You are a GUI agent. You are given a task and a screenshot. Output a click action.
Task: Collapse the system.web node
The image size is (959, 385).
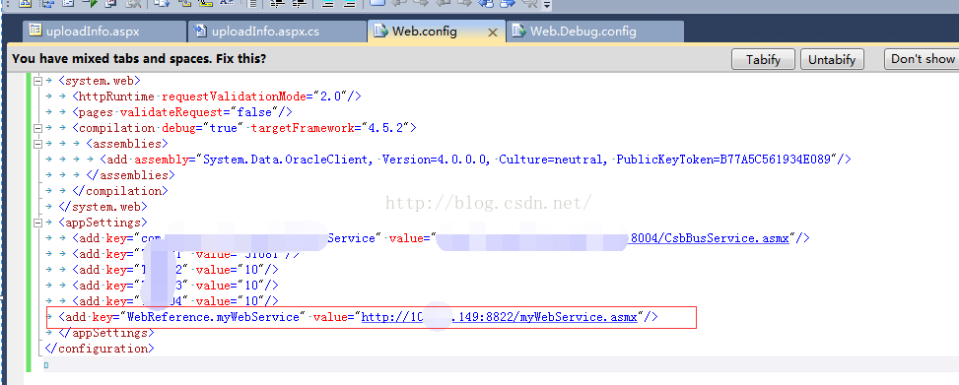[x=37, y=81]
